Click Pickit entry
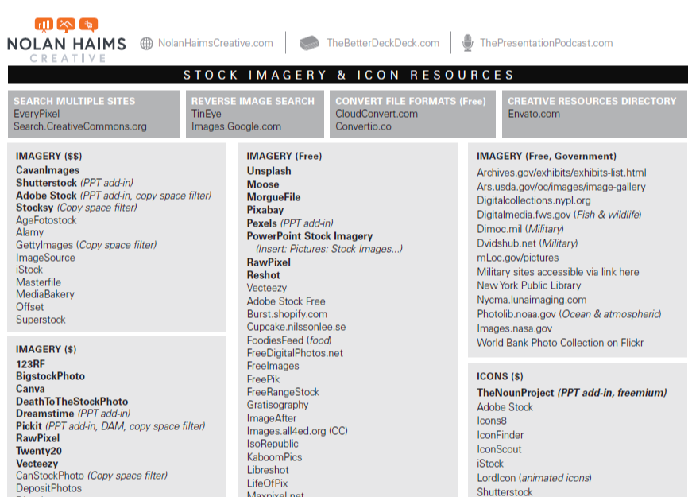The height and width of the screenshot is (497, 692). pos(29,426)
